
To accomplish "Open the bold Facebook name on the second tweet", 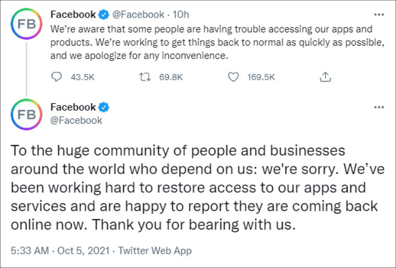I will pos(73,107).
